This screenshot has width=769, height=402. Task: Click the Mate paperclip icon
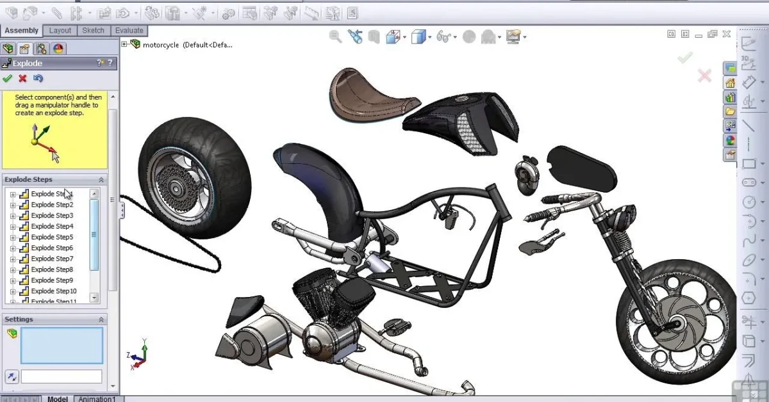pos(57,12)
